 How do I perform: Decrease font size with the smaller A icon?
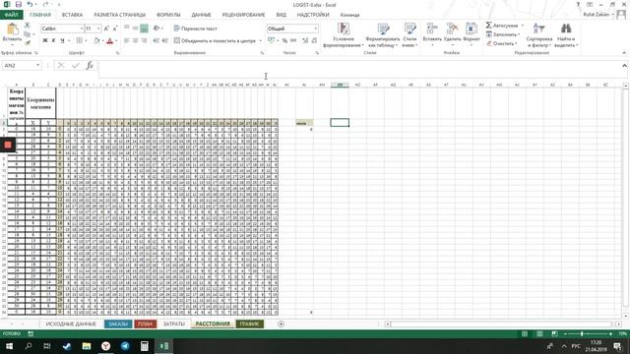pos(115,29)
